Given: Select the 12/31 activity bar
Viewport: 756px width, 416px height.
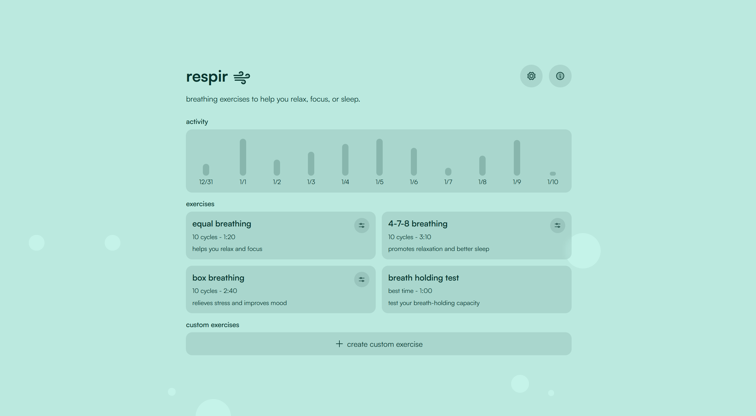Looking at the screenshot, I should click(206, 170).
